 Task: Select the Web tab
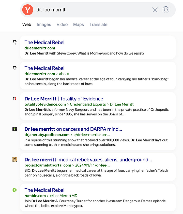[x=27, y=24]
